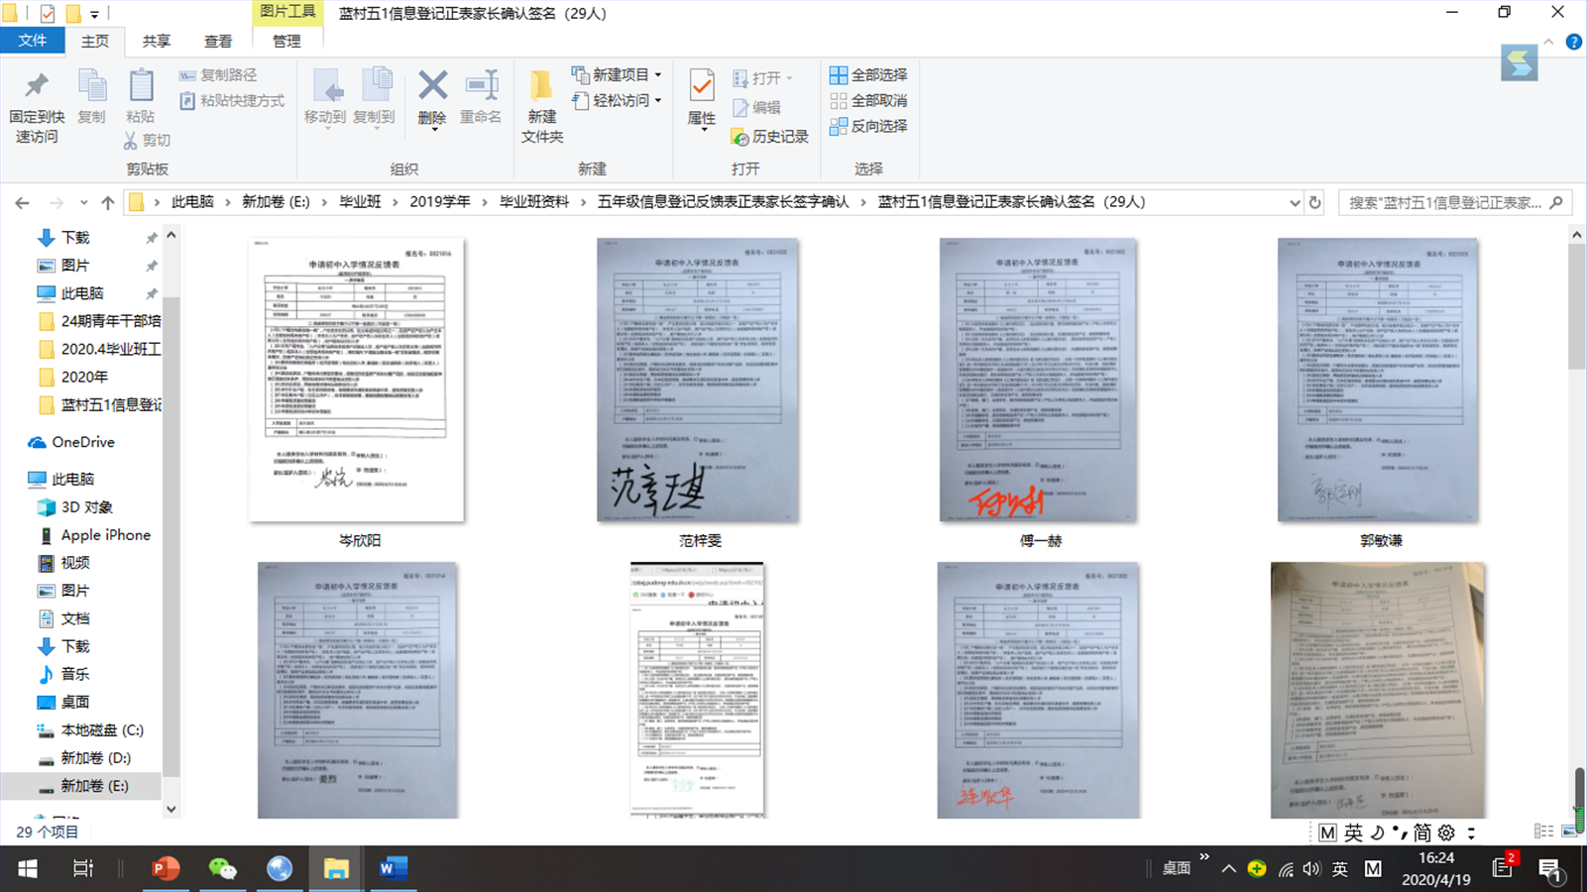Click the Properties (属性) icon

[x=701, y=97]
